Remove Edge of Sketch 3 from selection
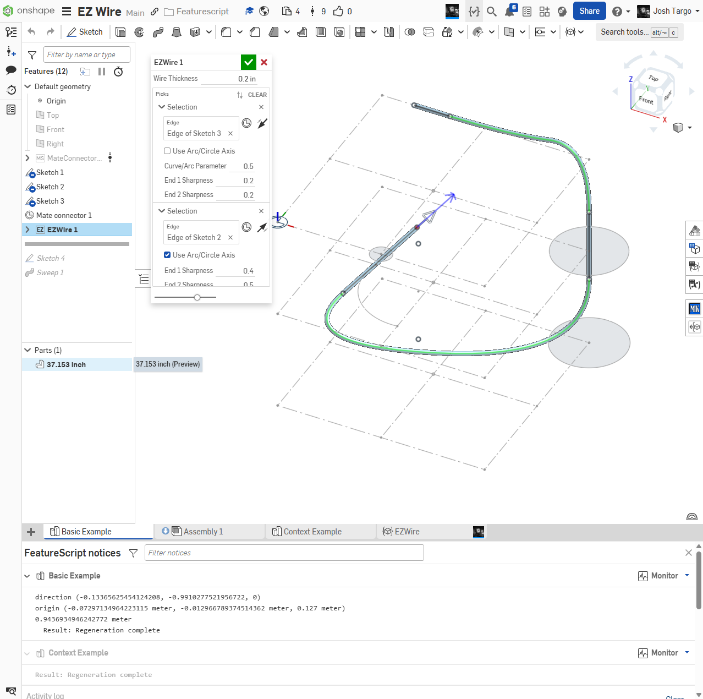The image size is (703, 699). tap(230, 133)
